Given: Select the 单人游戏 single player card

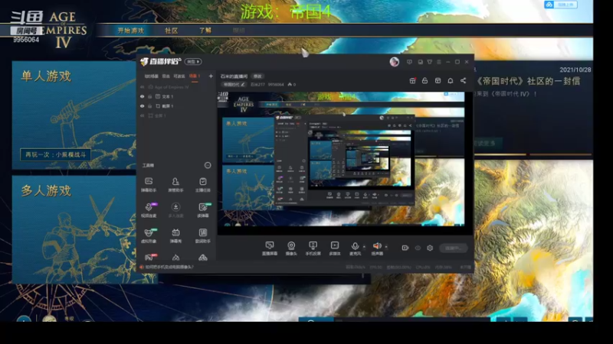Looking at the screenshot, I should pos(74,115).
